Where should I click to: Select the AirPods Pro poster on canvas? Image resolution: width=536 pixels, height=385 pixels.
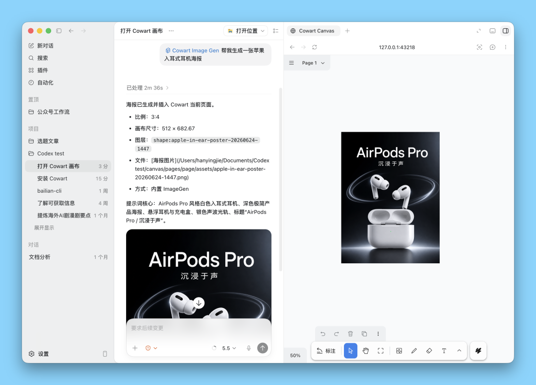coord(391,197)
